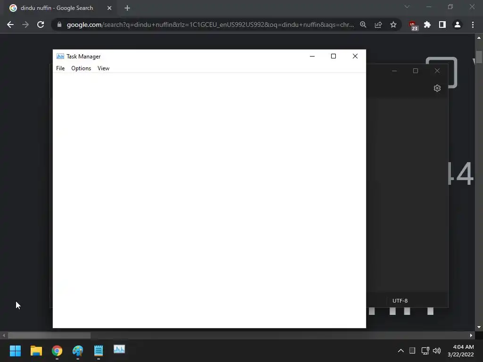Click the page scroll left arrow
Viewport: 483px width, 362px height.
click(4, 335)
